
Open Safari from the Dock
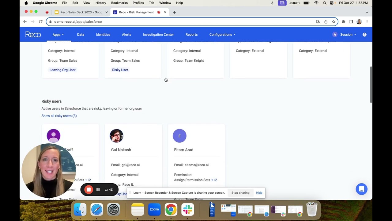(97, 209)
